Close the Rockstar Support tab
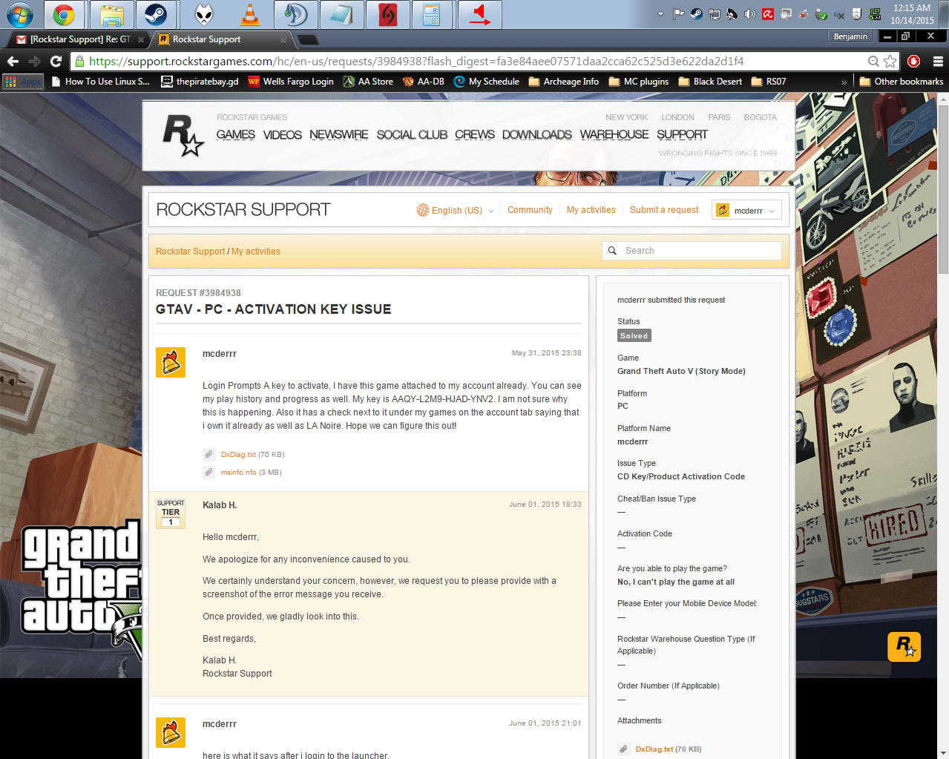949x759 pixels. 283,39
